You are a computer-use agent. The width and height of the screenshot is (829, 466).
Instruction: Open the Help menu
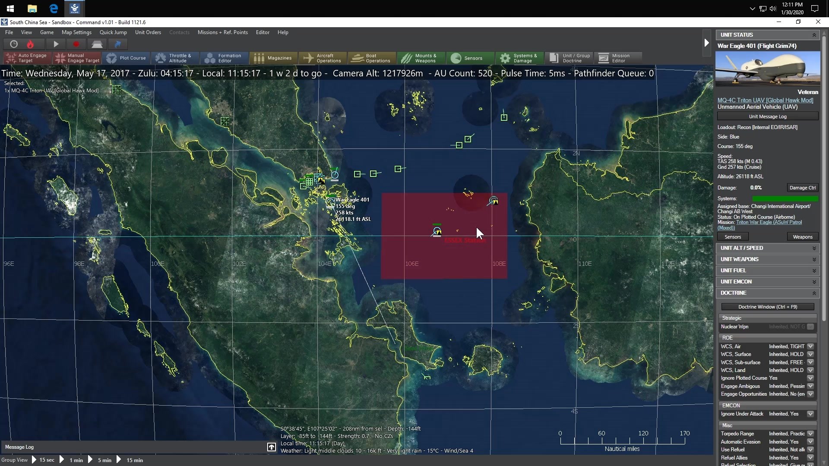pyautogui.click(x=283, y=32)
